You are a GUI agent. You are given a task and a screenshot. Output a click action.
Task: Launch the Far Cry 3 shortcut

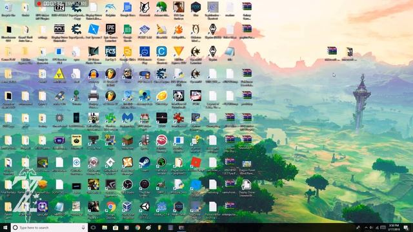click(110, 52)
